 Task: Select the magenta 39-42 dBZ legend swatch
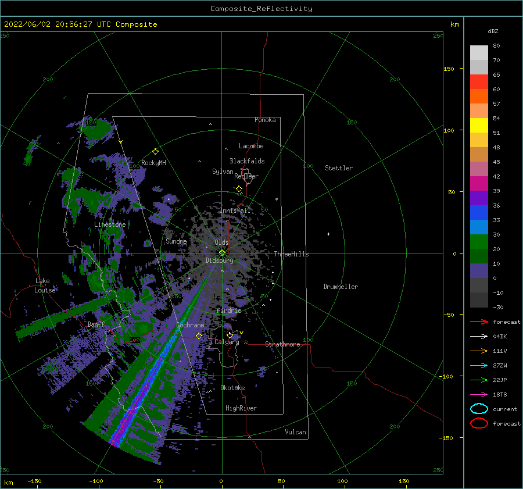click(479, 184)
